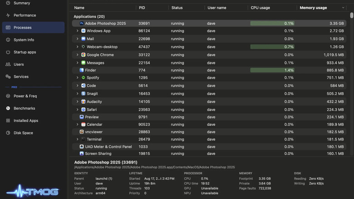Click the 1,019.5 MB memory value
Screen dimensions: 354x199
click(334, 55)
